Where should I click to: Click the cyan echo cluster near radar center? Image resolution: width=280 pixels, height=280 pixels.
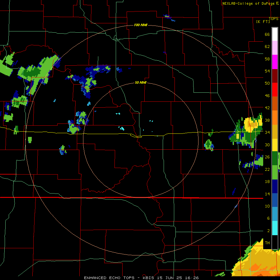[122, 128]
